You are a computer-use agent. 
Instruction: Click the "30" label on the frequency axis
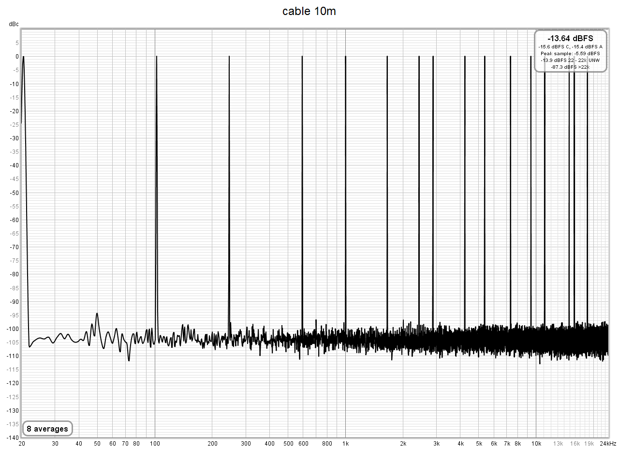point(55,443)
